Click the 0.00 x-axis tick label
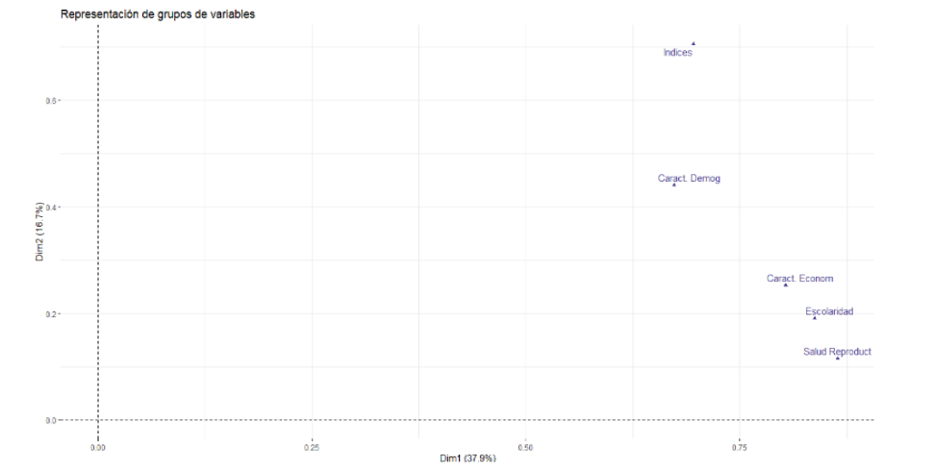934x469 pixels. click(x=98, y=447)
